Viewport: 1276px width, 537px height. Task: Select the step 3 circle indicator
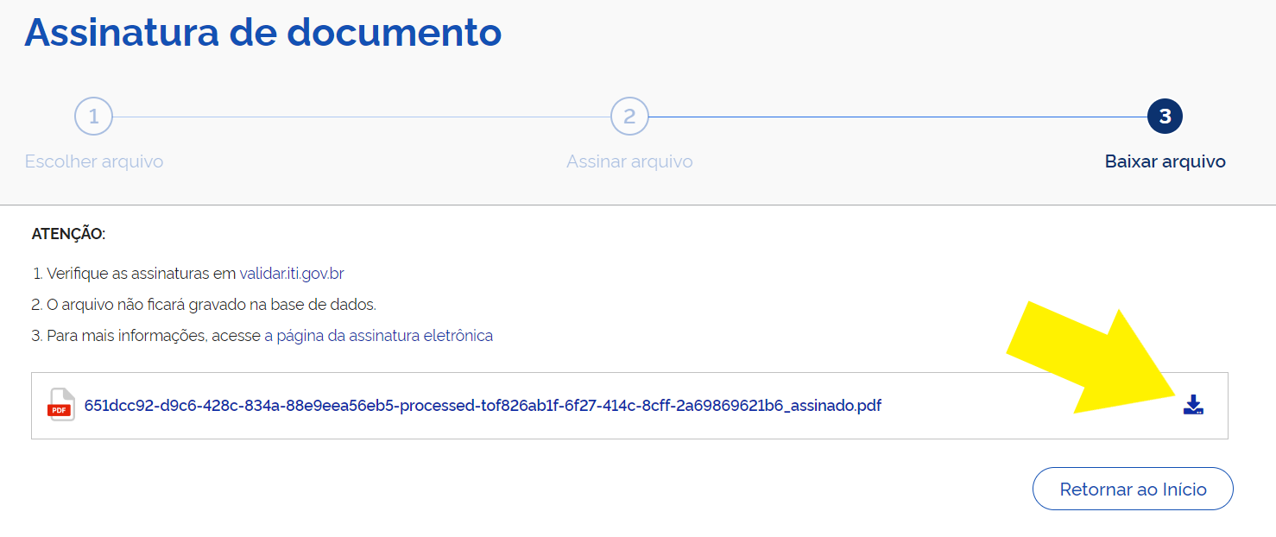click(x=1165, y=117)
